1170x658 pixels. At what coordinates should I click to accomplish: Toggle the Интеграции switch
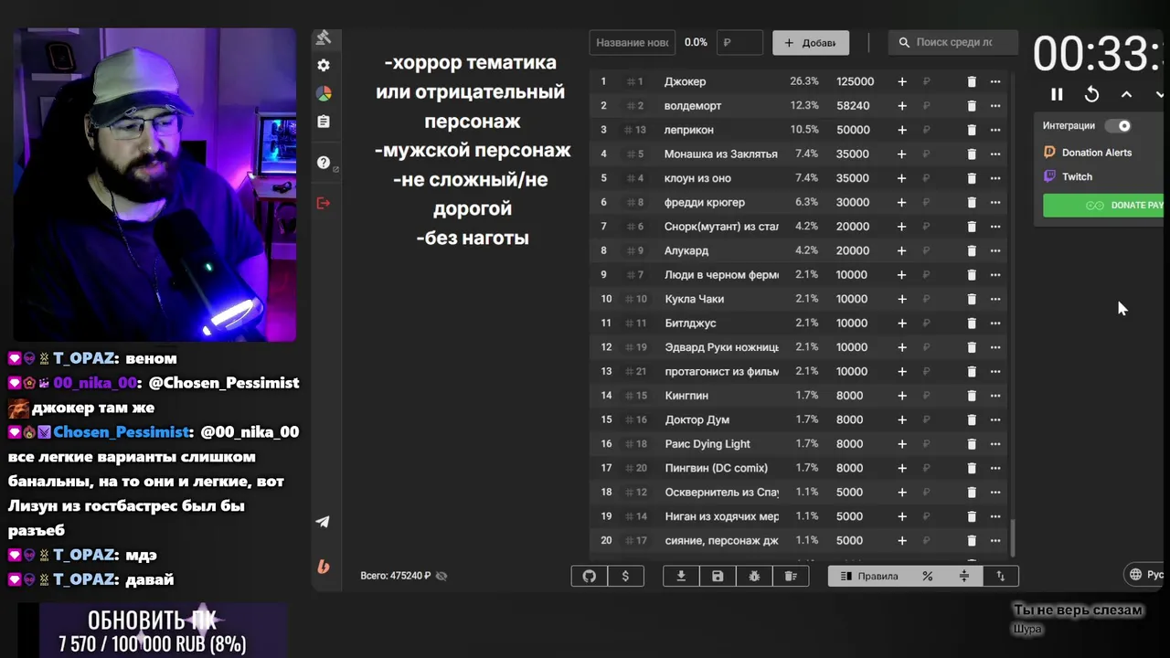pyautogui.click(x=1119, y=126)
